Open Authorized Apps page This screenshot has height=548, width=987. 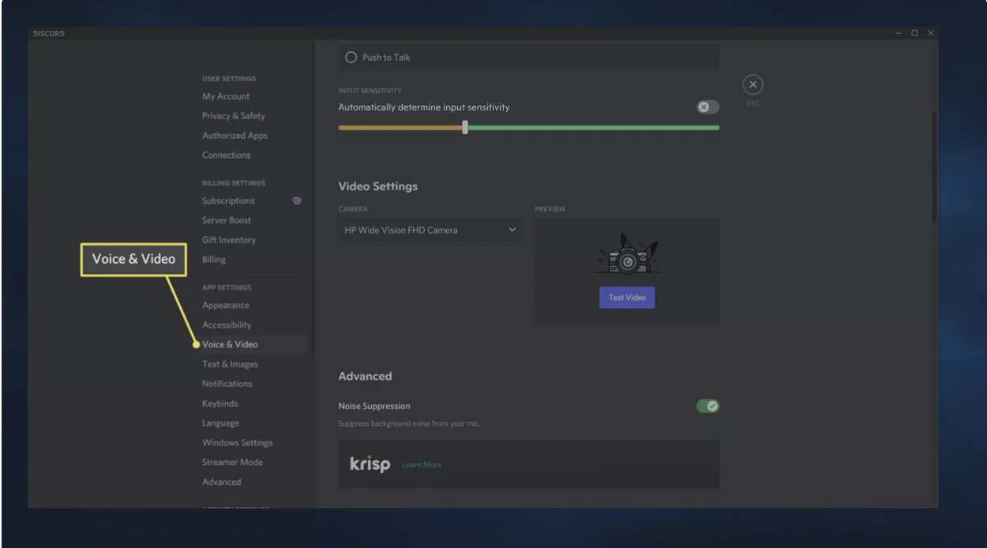click(x=235, y=136)
